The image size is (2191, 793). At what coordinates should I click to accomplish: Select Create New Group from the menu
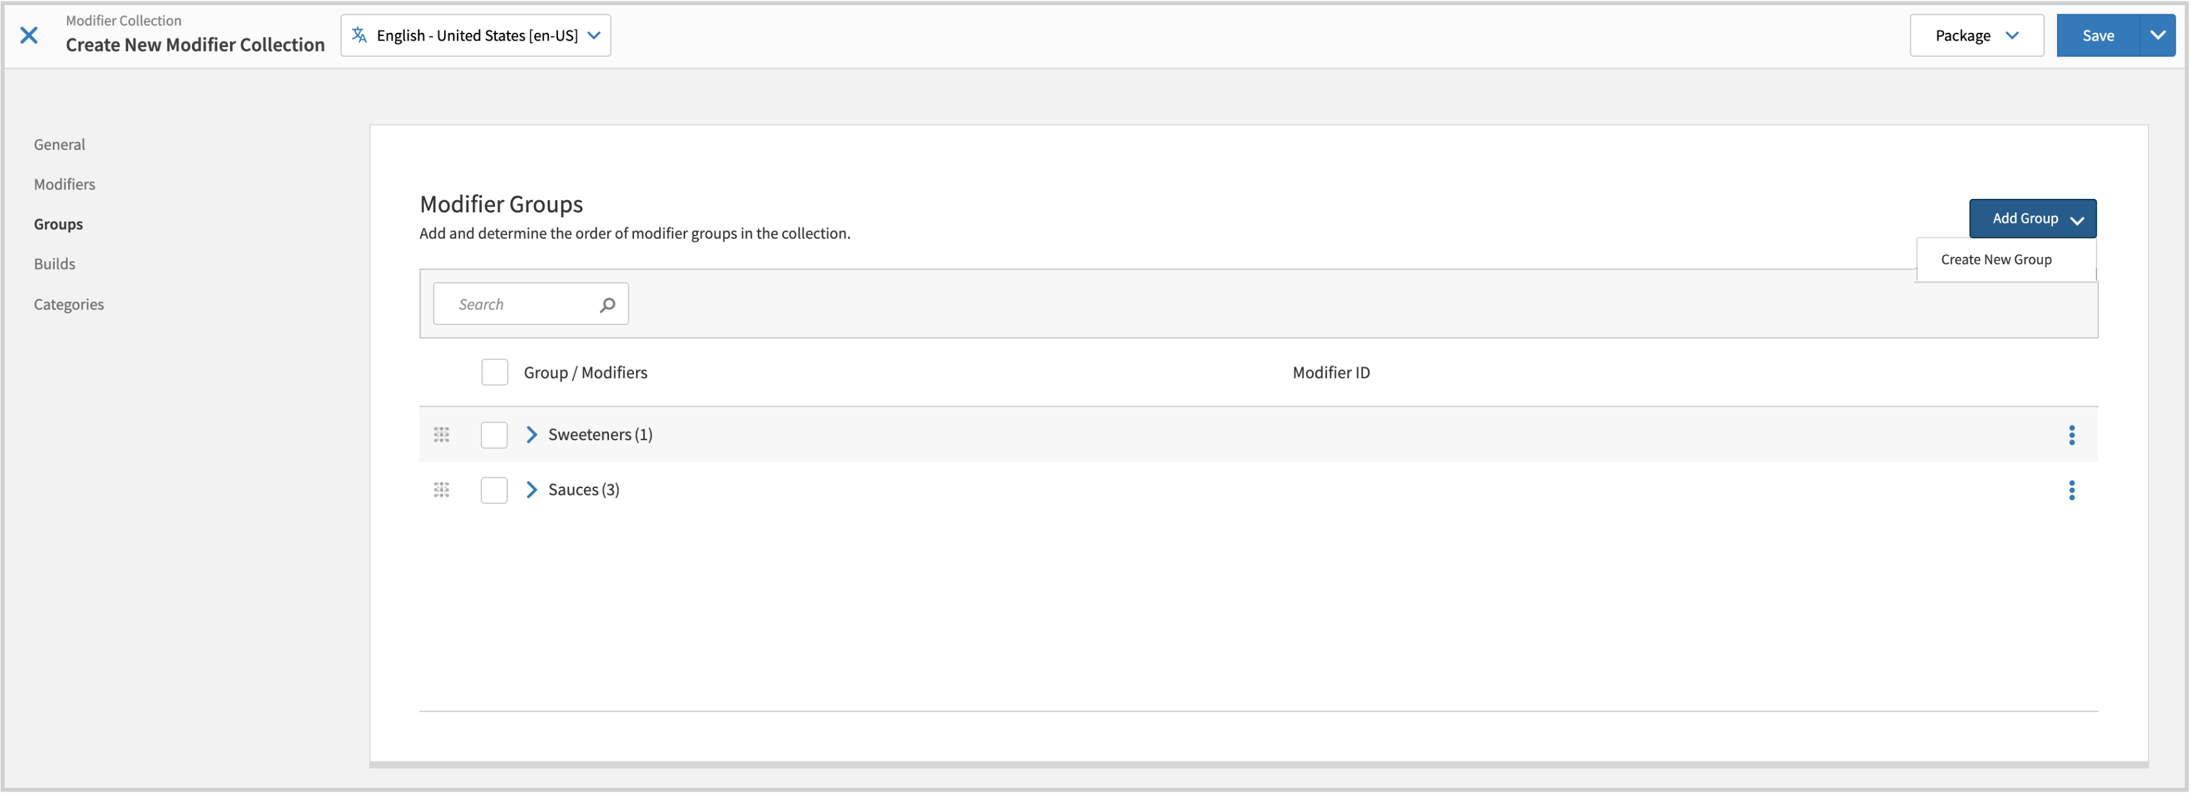point(1996,259)
